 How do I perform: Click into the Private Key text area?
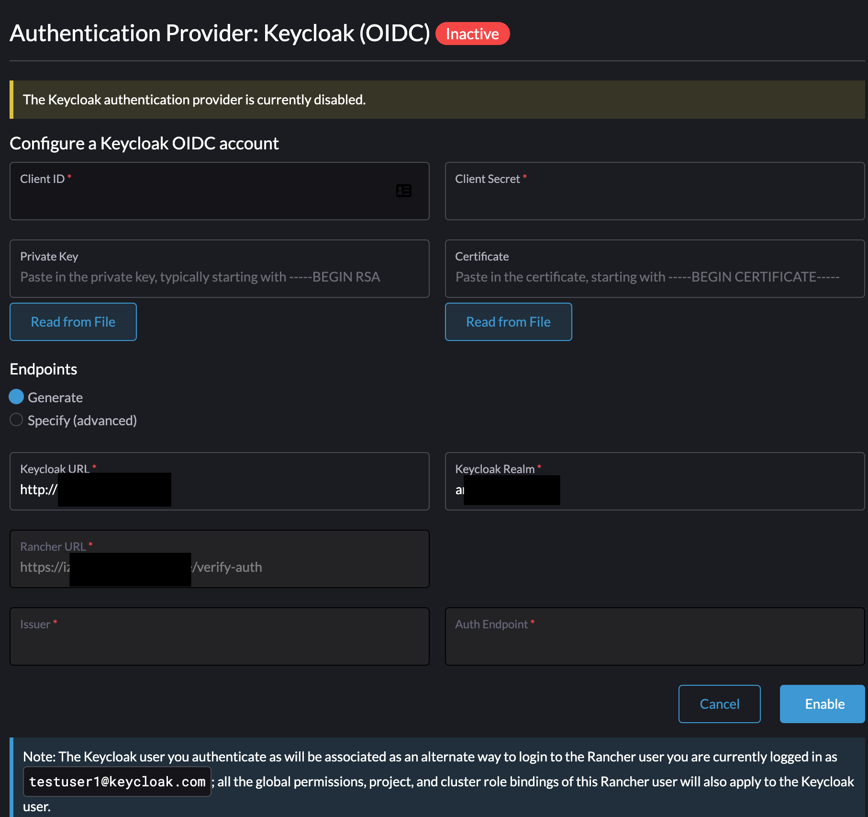tap(220, 269)
